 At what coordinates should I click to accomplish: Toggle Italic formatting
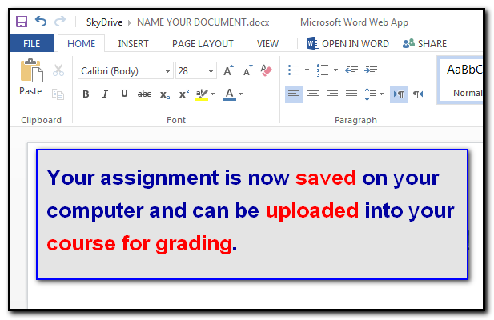point(105,94)
